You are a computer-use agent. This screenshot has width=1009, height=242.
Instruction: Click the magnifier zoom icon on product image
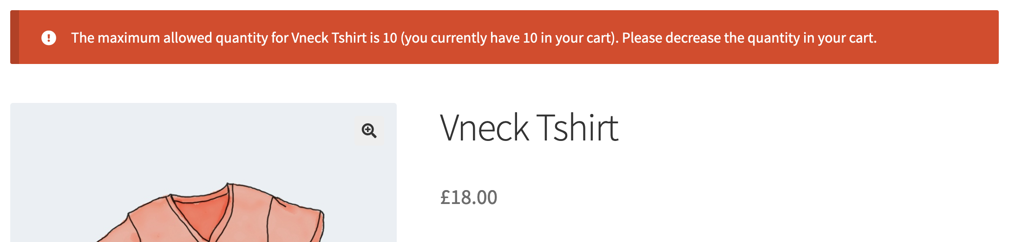pyautogui.click(x=369, y=131)
